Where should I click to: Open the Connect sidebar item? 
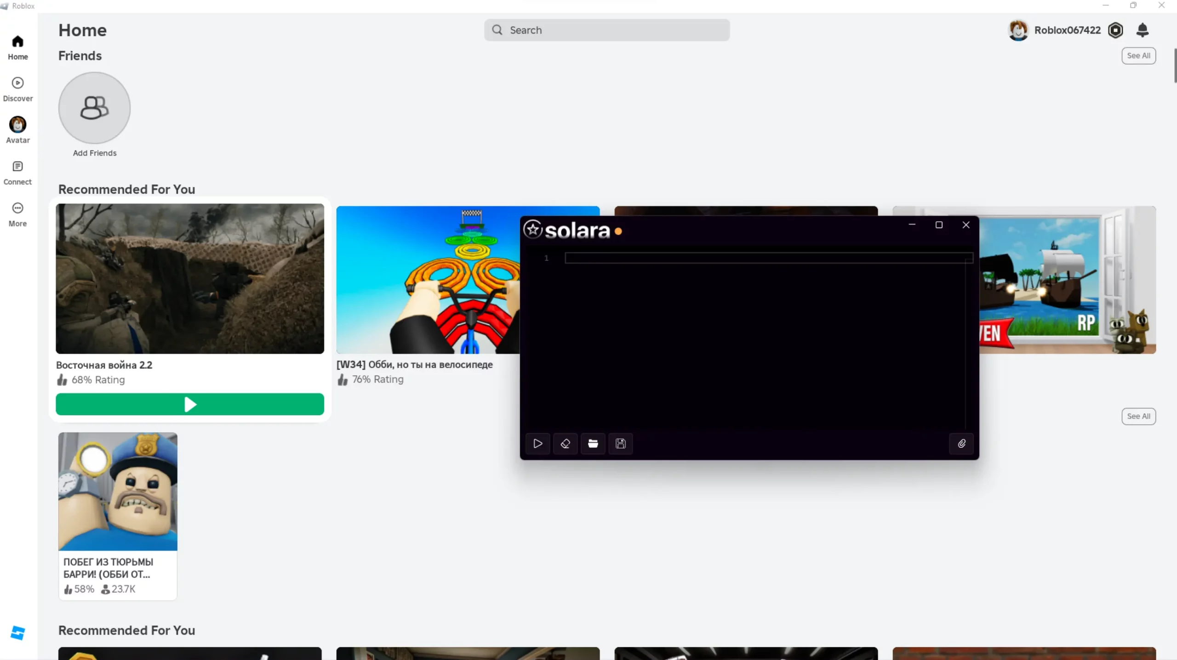coord(17,173)
